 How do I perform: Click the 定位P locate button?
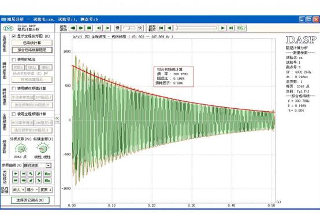(241, 28)
